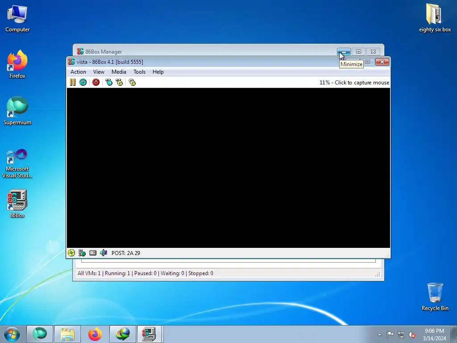Close the vista 86Box emulator window

pyautogui.click(x=382, y=62)
